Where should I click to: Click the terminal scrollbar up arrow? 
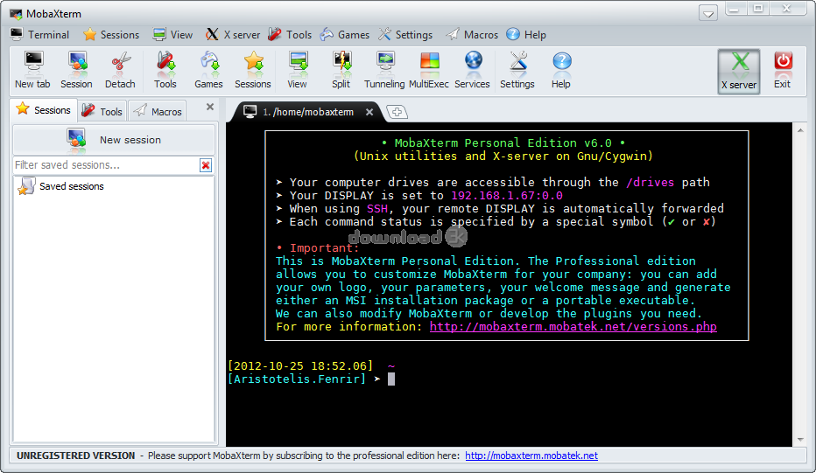click(x=800, y=130)
